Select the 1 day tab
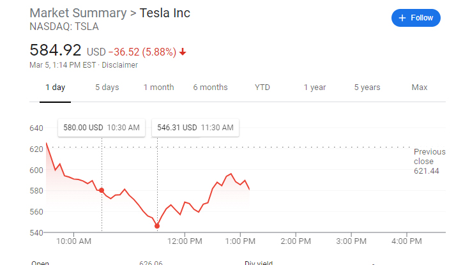 tap(55, 87)
